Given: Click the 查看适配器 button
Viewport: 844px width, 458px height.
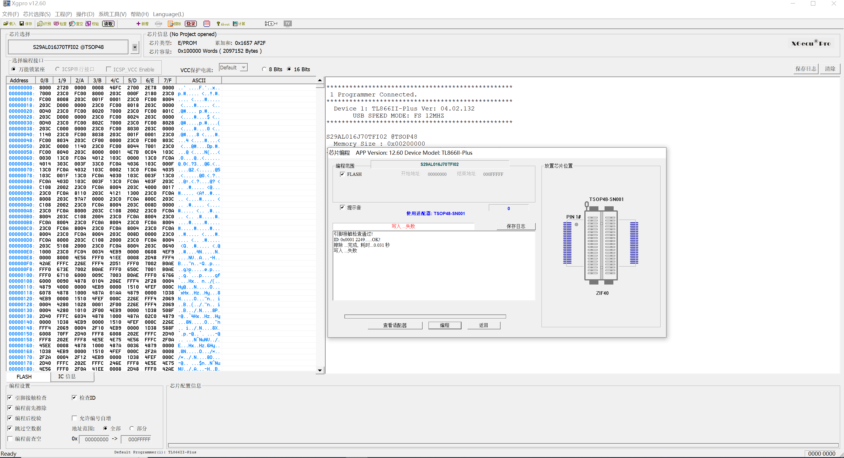Looking at the screenshot, I should click(395, 325).
